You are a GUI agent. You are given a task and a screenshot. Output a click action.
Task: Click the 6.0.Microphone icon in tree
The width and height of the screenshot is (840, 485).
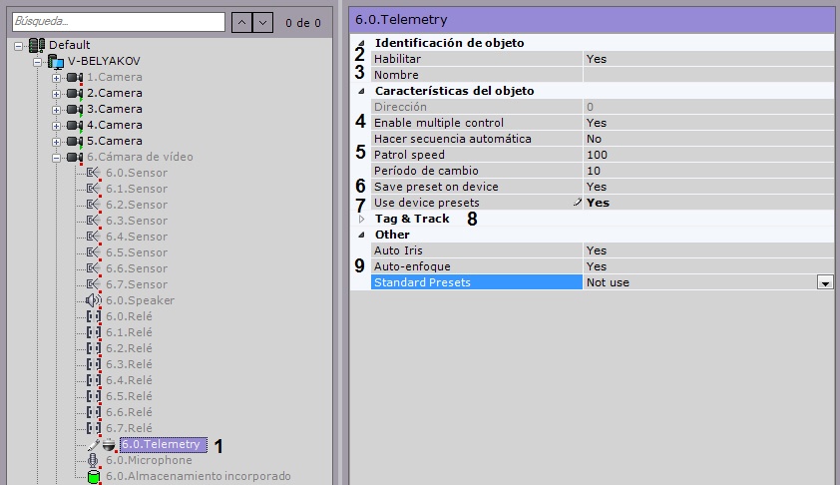coord(94,460)
